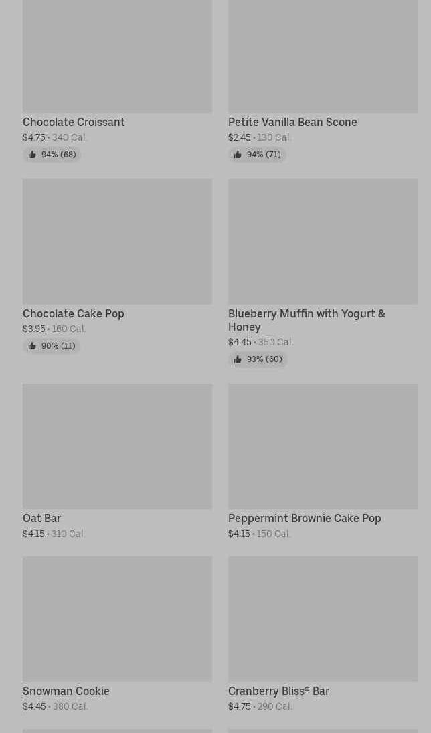Open the Chocolate Cake Pop title link
The height and width of the screenshot is (733, 431).
[x=74, y=313]
